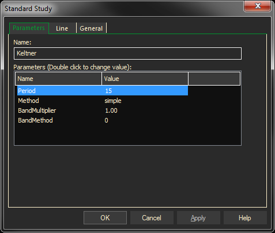Click the Period value 15
This screenshot has height=233, width=275.
click(x=108, y=91)
